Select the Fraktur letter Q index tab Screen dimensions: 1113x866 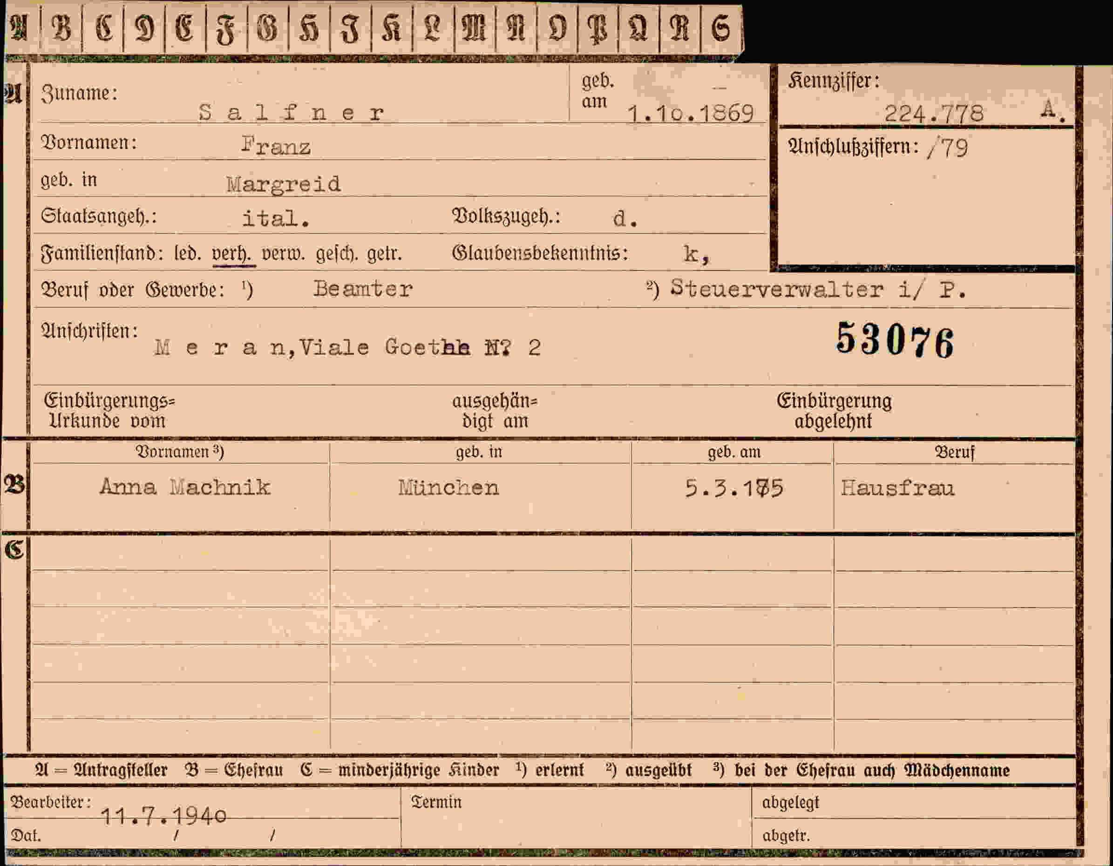click(639, 28)
